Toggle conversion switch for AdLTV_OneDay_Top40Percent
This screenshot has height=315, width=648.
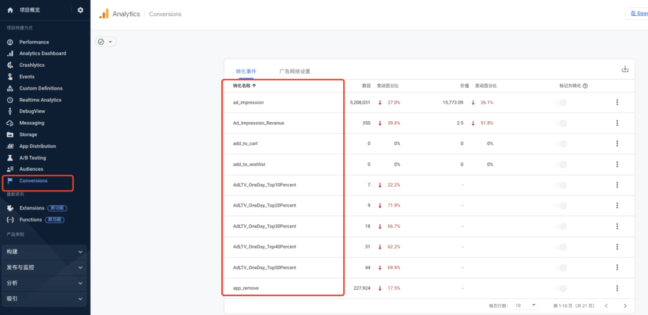coord(561,247)
